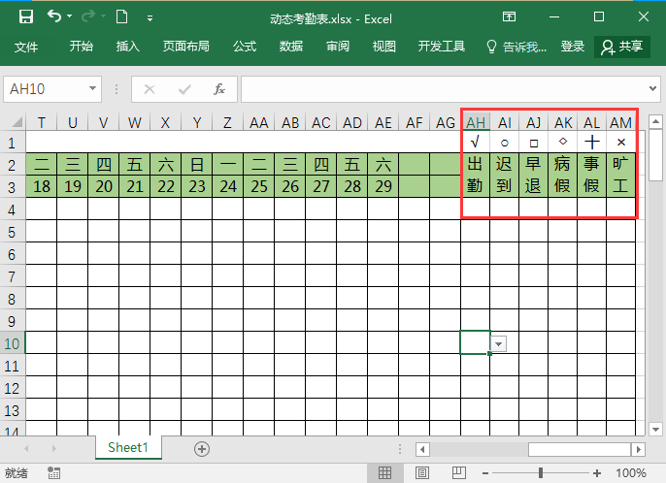Click the 告诉我 lightbulb search
Viewport: 666px width, 483px height.
point(517,47)
